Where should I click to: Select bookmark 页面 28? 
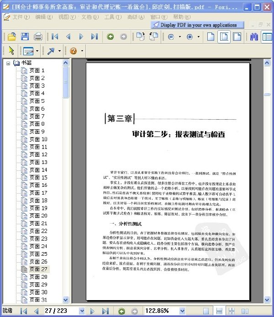(x=38, y=277)
